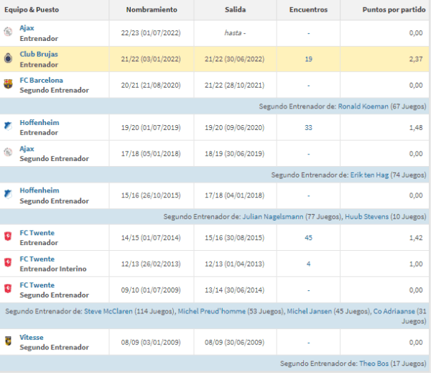The width and height of the screenshot is (431, 373).
Task: Click the Nombramiento column header
Action: [x=152, y=10]
